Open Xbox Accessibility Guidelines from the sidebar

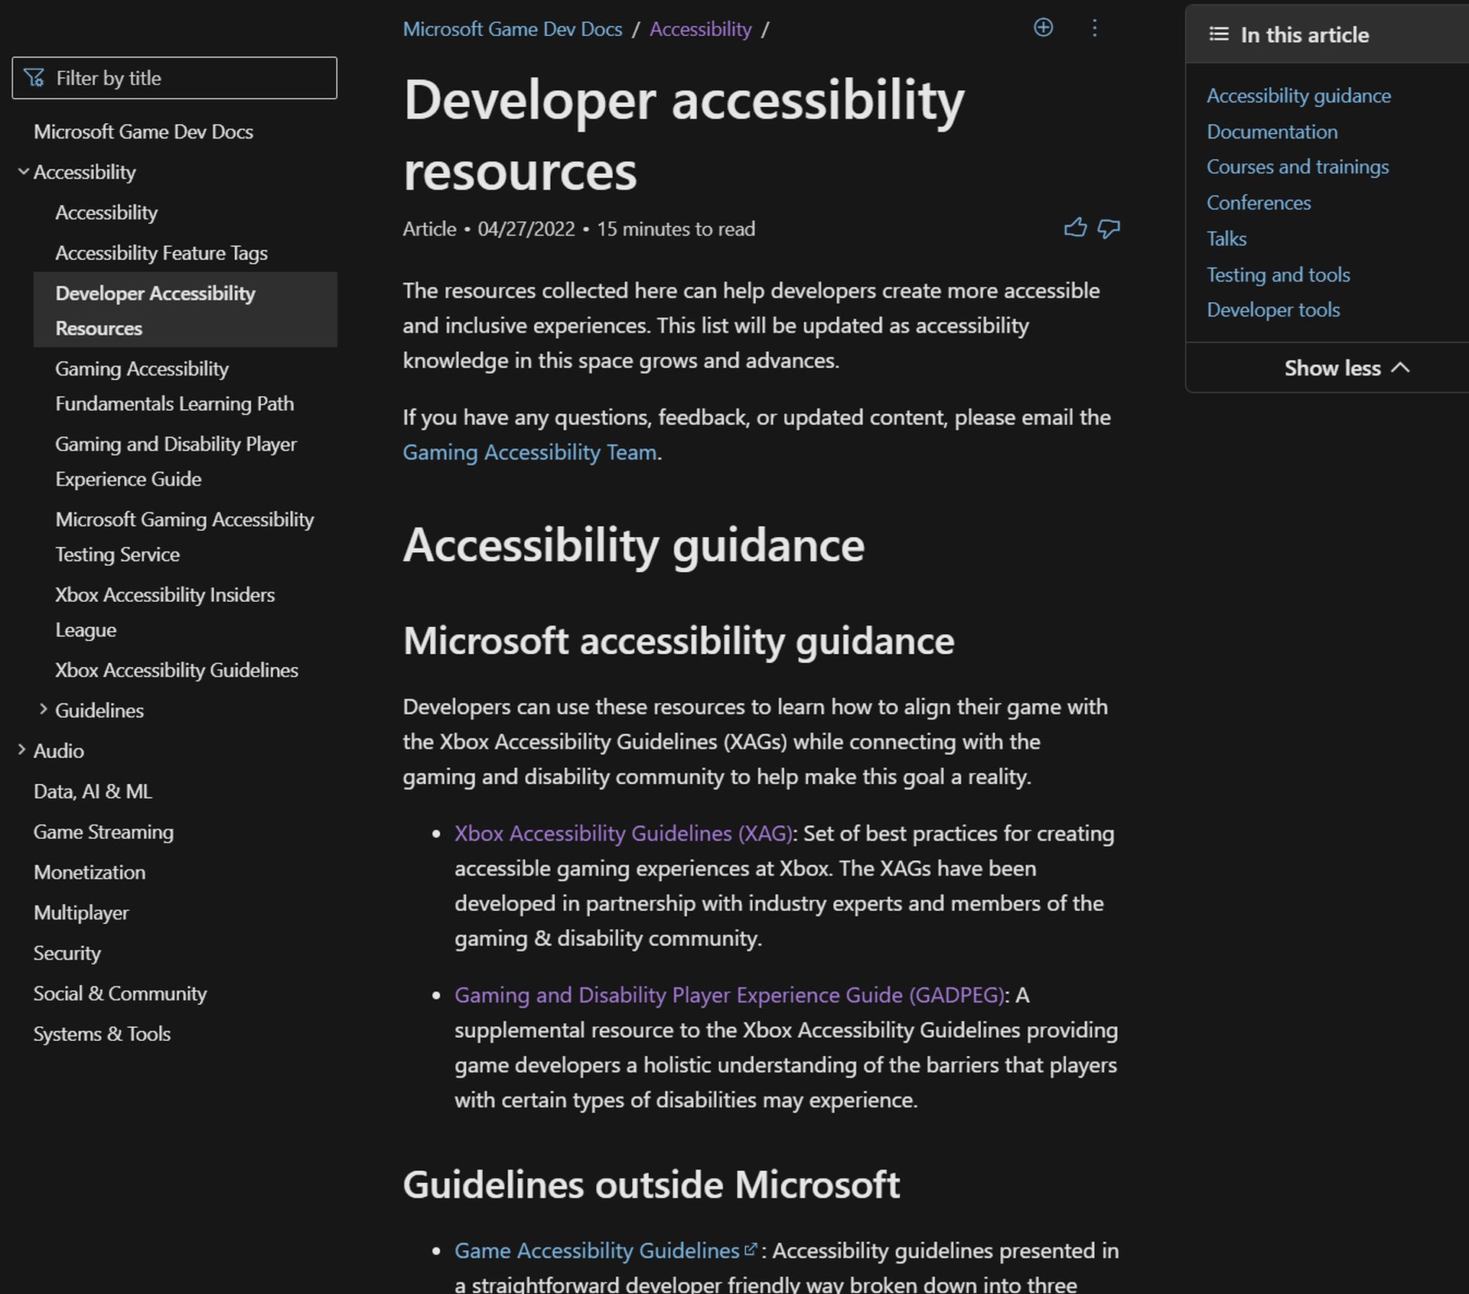coord(177,670)
